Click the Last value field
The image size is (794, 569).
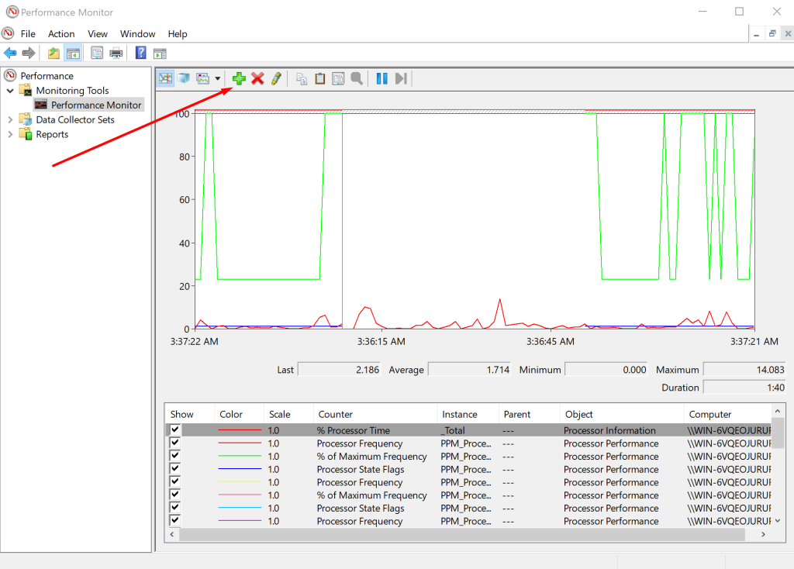[x=340, y=370]
